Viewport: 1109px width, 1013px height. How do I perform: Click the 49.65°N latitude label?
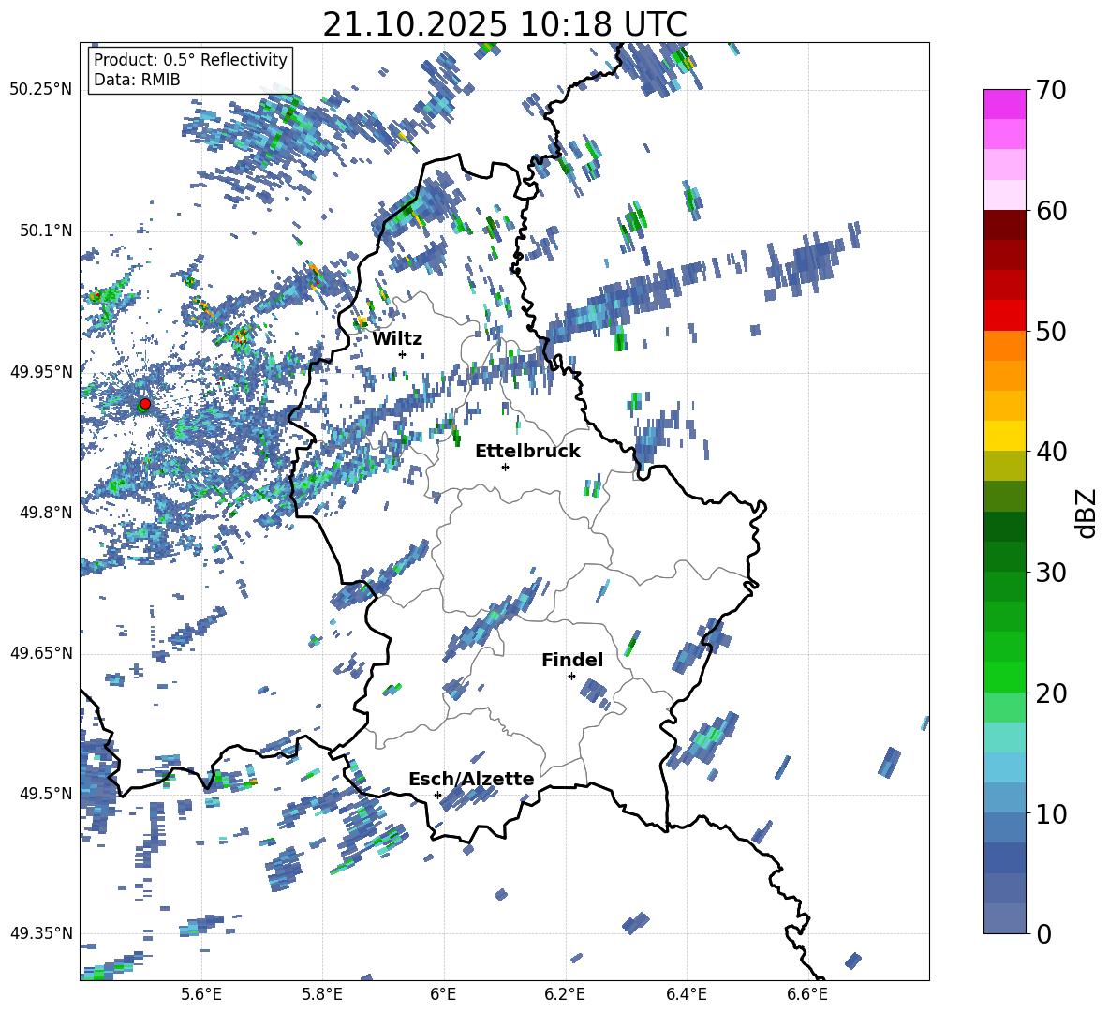(41, 653)
